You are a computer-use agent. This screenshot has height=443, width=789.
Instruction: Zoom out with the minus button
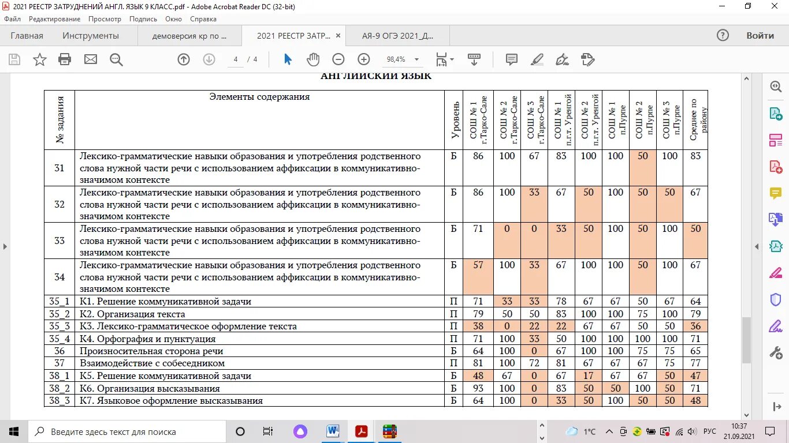click(338, 59)
